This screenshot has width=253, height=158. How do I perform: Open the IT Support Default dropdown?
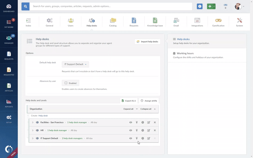click(75, 64)
